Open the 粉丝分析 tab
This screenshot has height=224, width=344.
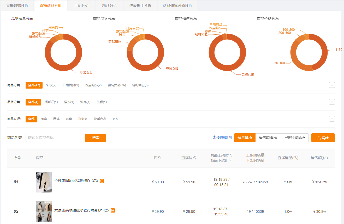point(109,5)
